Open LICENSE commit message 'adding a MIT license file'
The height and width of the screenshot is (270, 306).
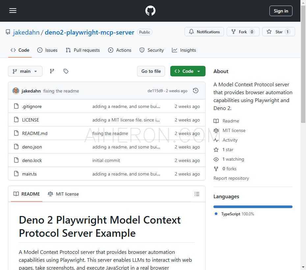point(126,120)
